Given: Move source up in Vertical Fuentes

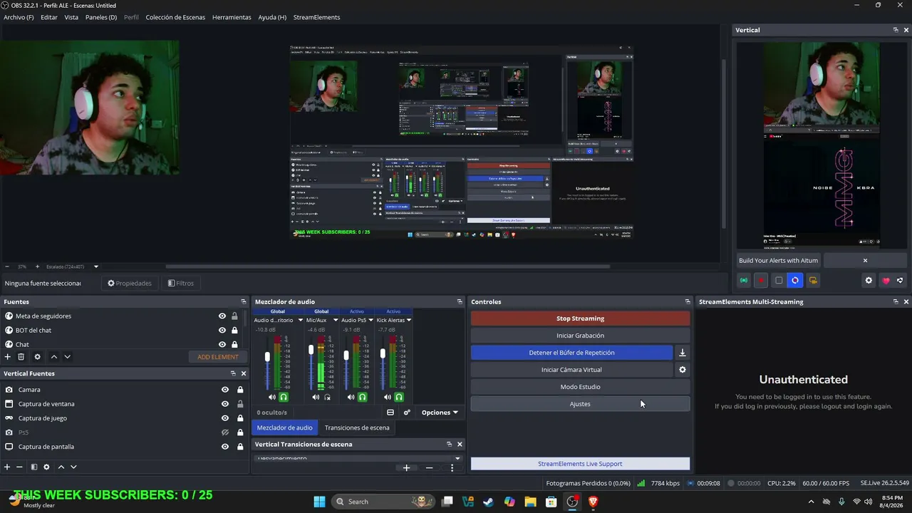Looking at the screenshot, I should coord(61,467).
